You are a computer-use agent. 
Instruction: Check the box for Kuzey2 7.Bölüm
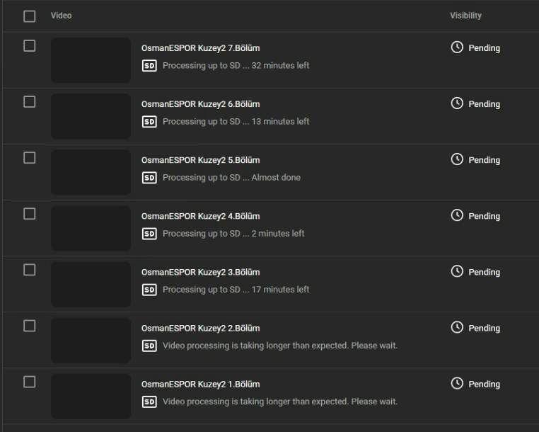29,46
